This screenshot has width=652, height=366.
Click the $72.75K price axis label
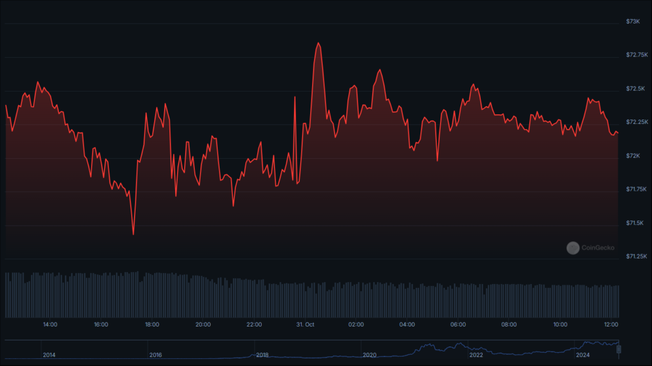[x=637, y=55]
